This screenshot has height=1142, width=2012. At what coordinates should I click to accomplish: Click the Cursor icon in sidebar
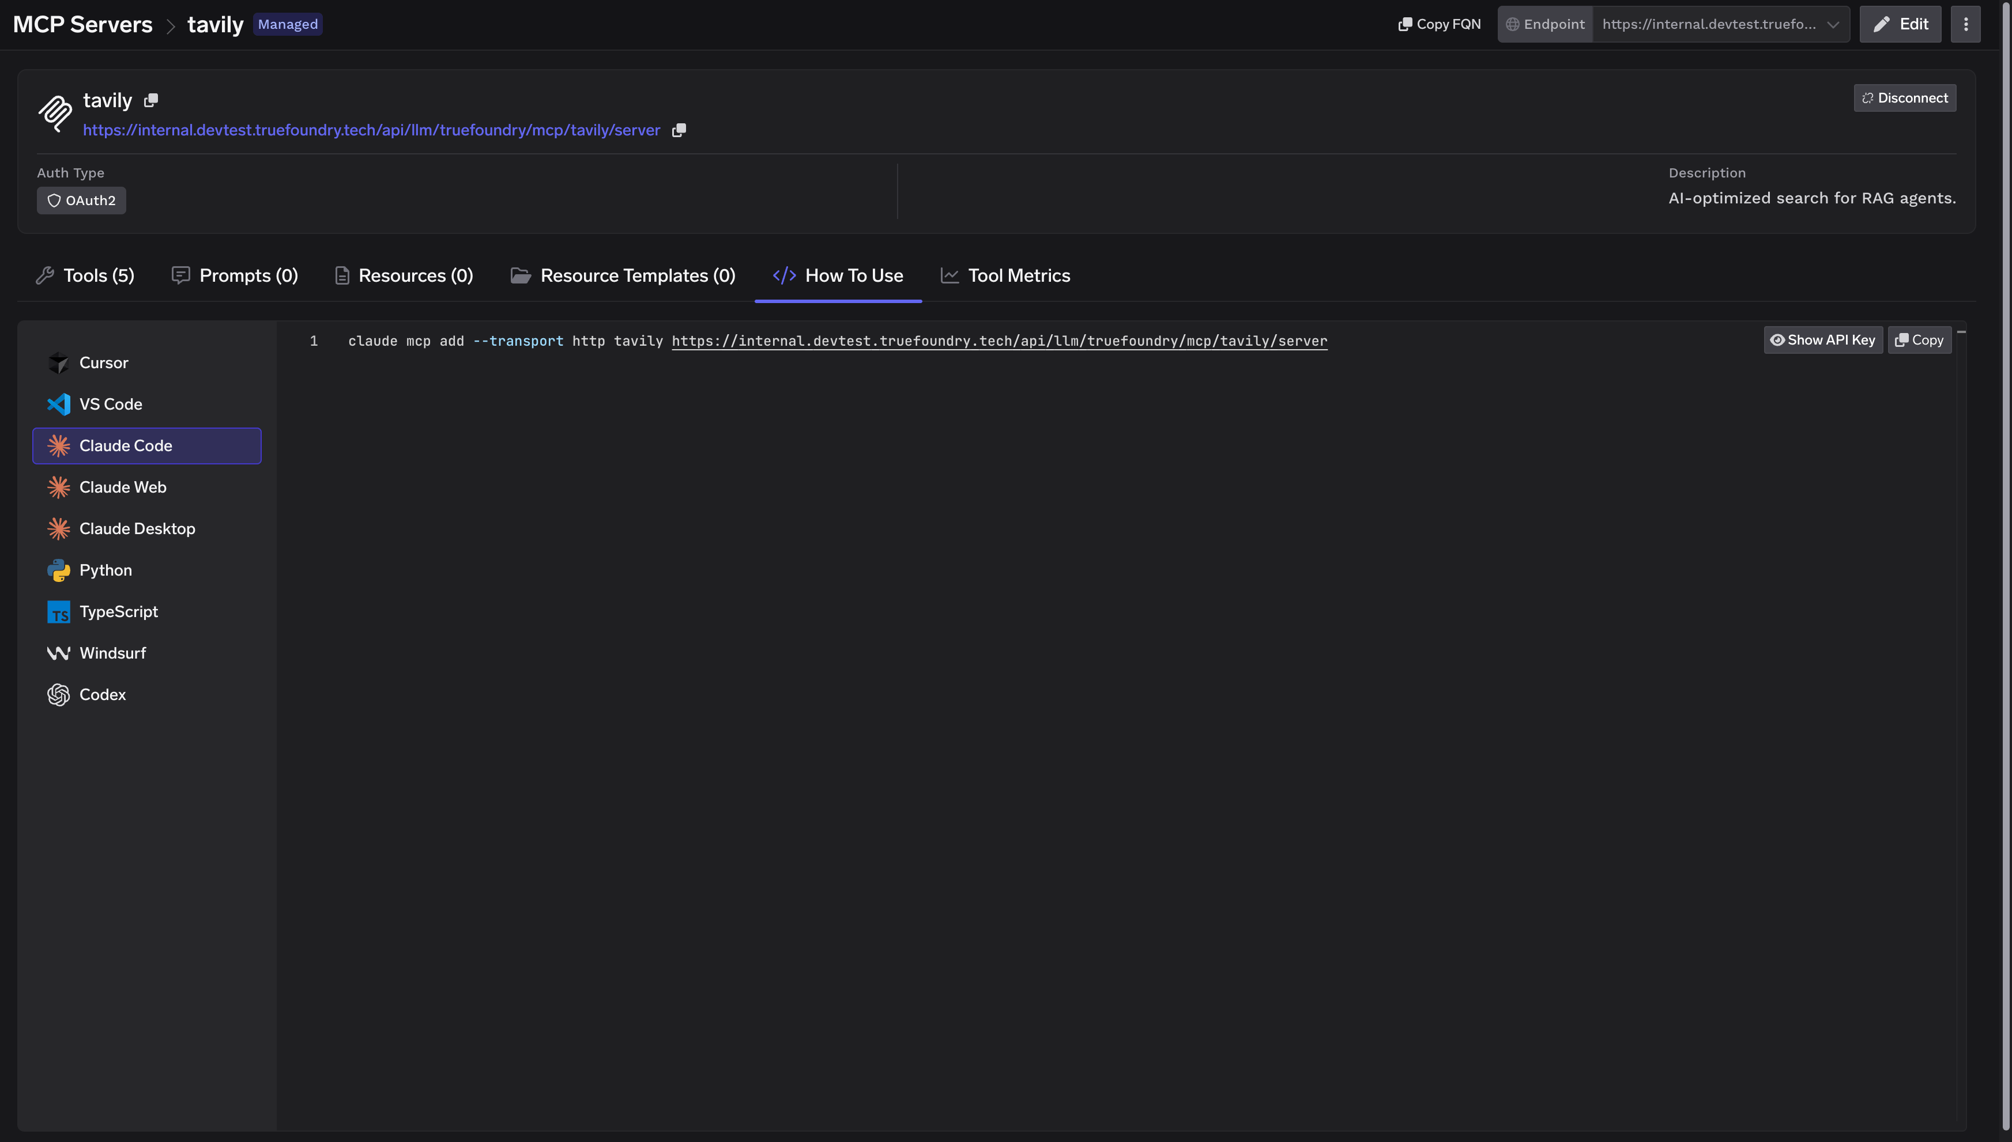coord(58,363)
